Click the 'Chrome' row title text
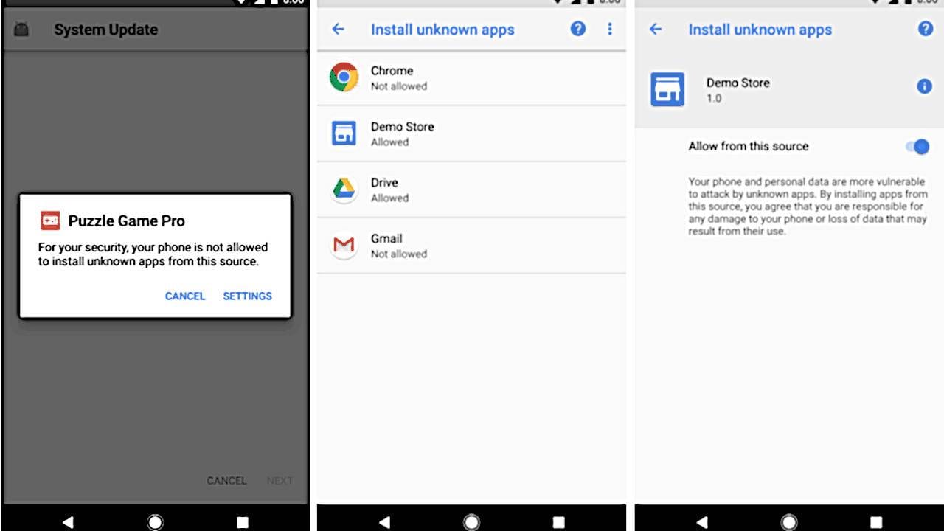This screenshot has width=944, height=531. point(392,71)
